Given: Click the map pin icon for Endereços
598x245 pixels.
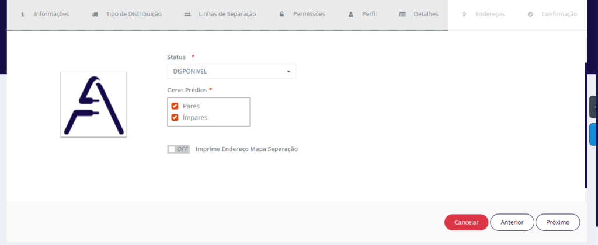Looking at the screenshot, I should pyautogui.click(x=464, y=14).
